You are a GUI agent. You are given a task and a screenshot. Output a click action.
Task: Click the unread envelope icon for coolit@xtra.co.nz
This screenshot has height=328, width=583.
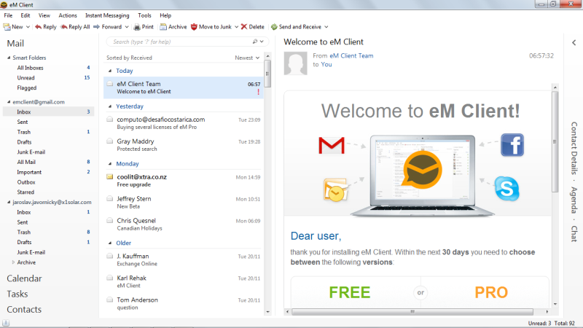click(110, 176)
